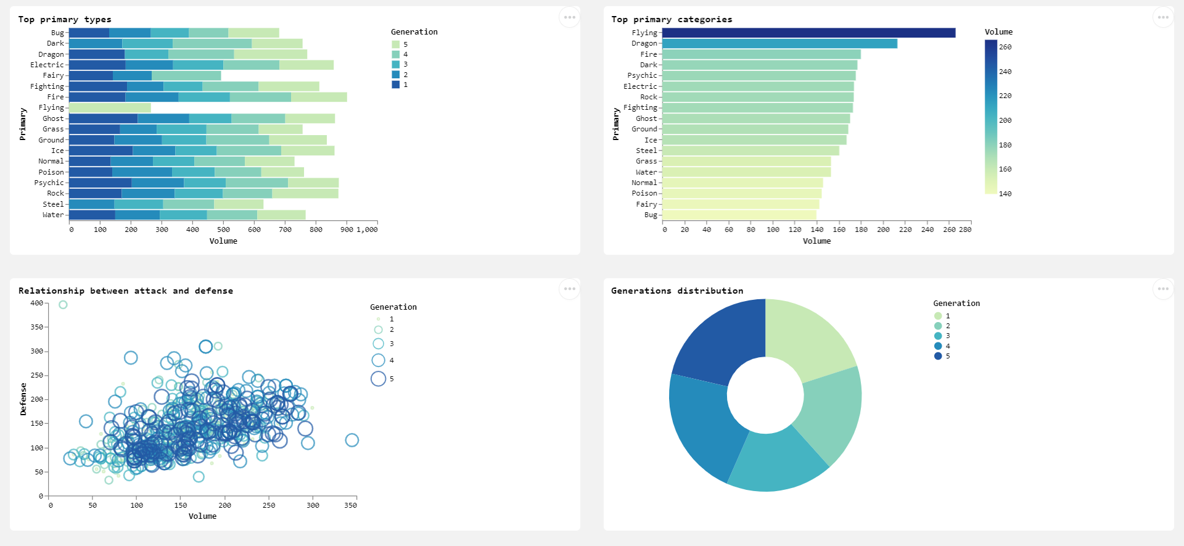Open the attack and defense chart options menu

pyautogui.click(x=569, y=289)
